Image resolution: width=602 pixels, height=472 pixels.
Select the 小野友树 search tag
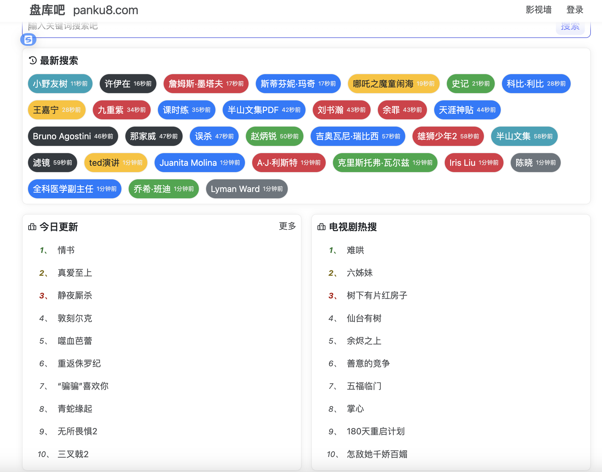pyautogui.click(x=60, y=84)
